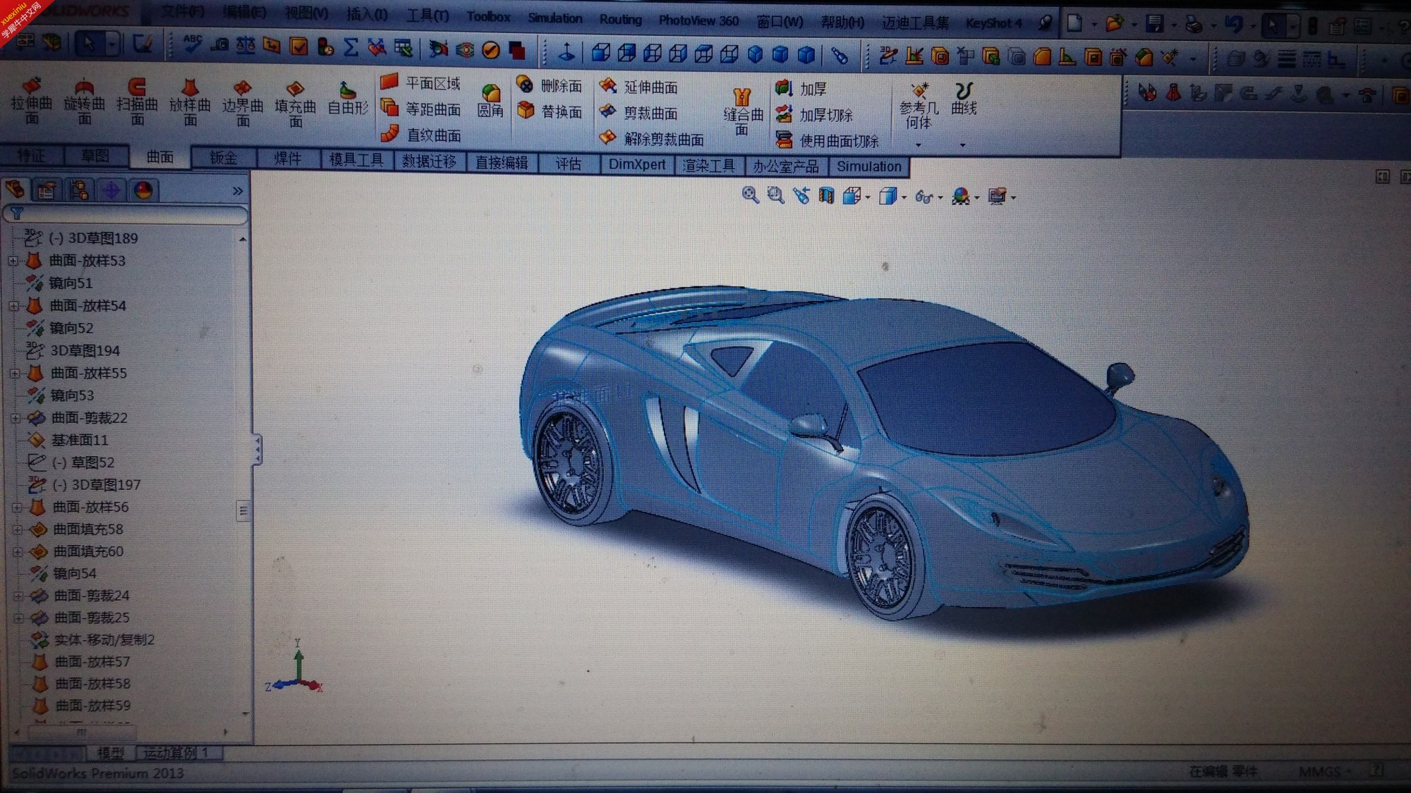Expand the 曲面-放样54 tree node
This screenshot has height=793, width=1411.
[x=13, y=306]
